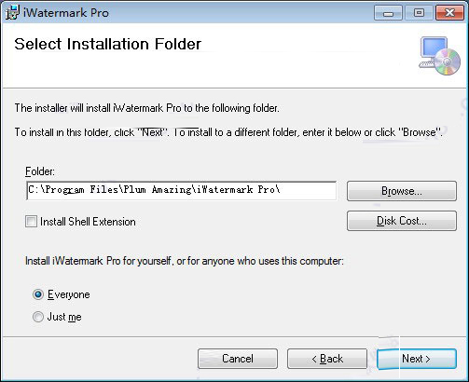Enable the Install Shell Extension checkbox
The image size is (469, 382).
31,222
